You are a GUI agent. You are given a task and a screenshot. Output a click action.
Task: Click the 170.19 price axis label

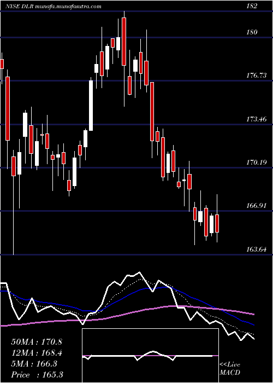click(256, 162)
